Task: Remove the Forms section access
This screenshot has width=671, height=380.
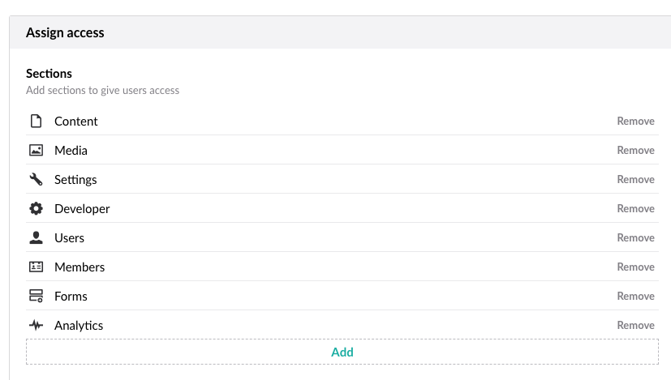Action: (x=635, y=296)
